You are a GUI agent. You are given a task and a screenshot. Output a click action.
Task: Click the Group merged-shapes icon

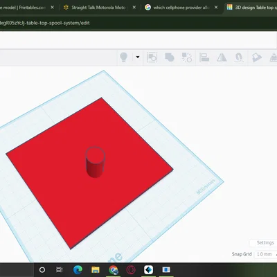tap(170, 57)
